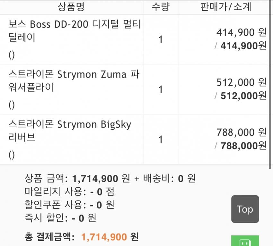
Task: Click the 즉시 할인 line
Action: point(60,218)
